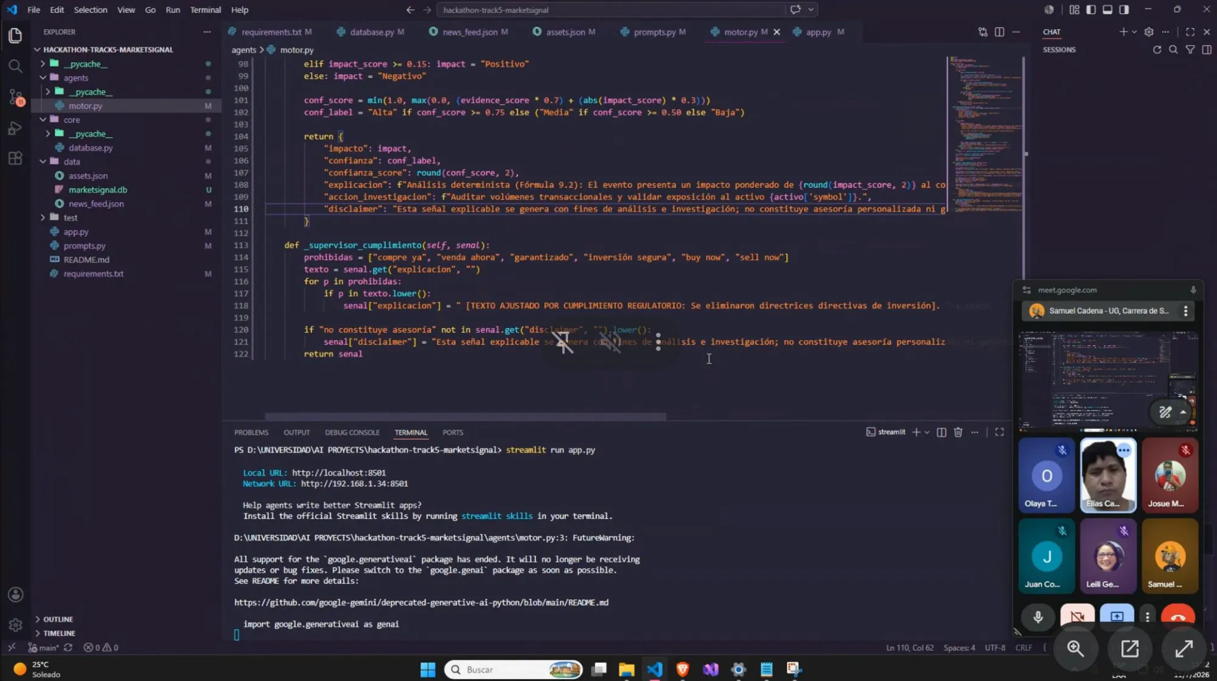Open the GitHub README link in terminal
Image resolution: width=1217 pixels, height=681 pixels.
[x=421, y=602]
